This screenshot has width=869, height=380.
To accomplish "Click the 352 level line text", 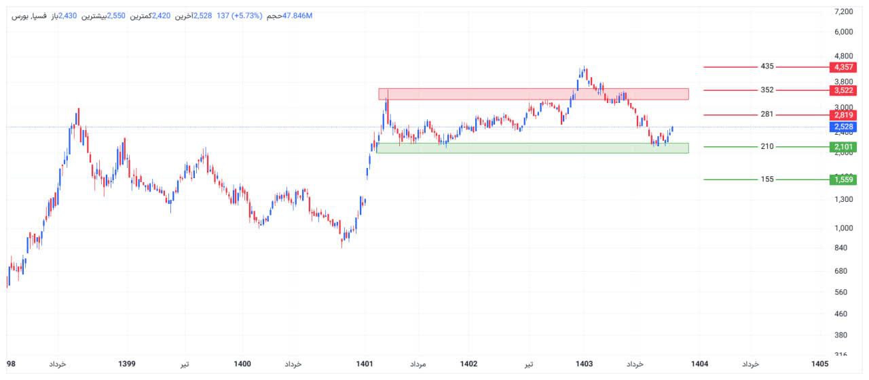I will (767, 90).
